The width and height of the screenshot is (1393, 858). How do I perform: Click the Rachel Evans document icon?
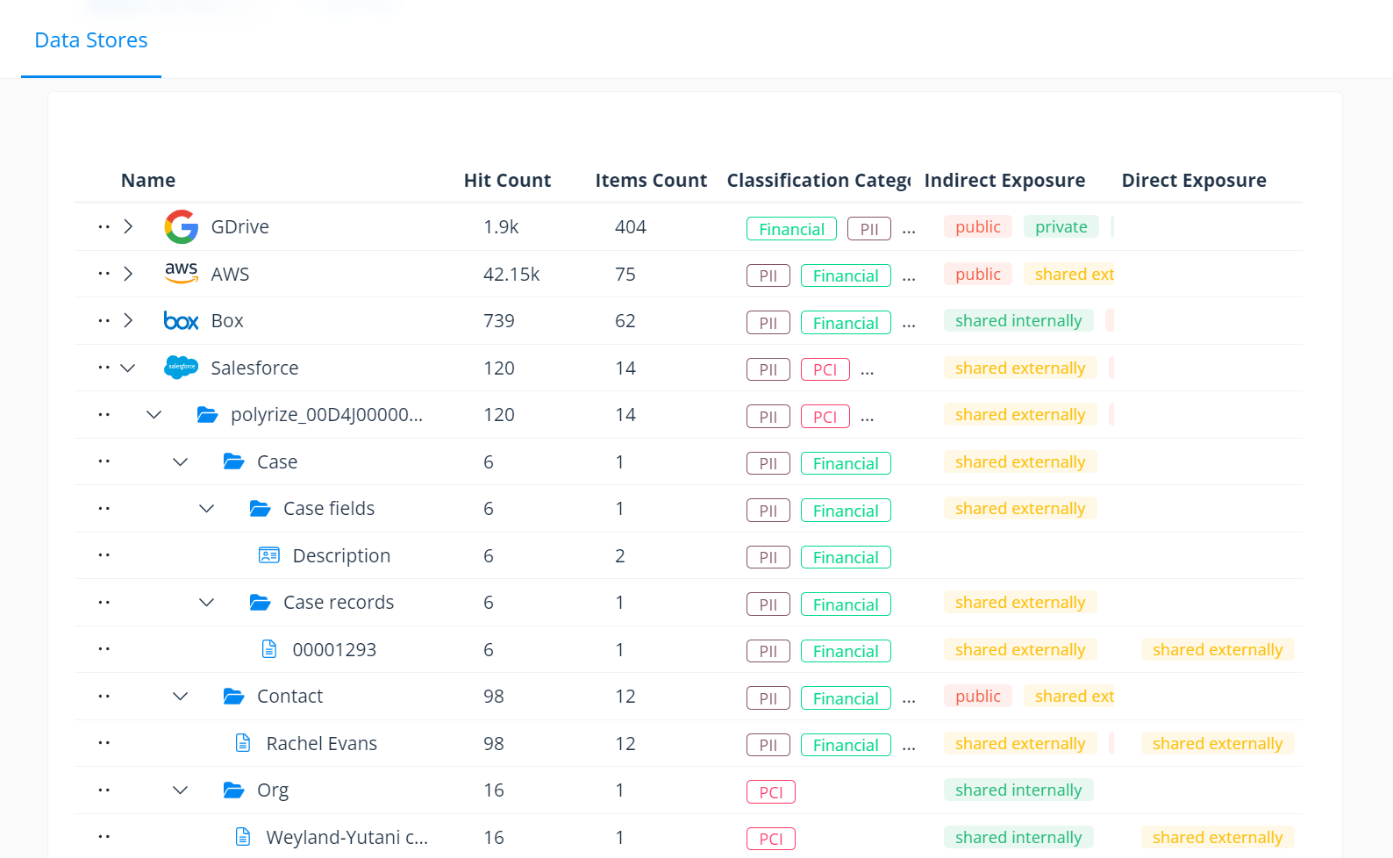(243, 743)
